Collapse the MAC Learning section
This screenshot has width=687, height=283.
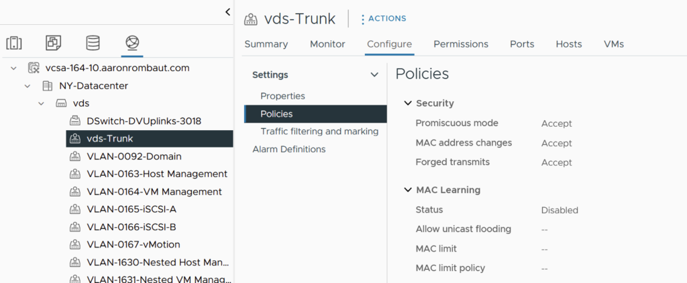click(x=407, y=190)
